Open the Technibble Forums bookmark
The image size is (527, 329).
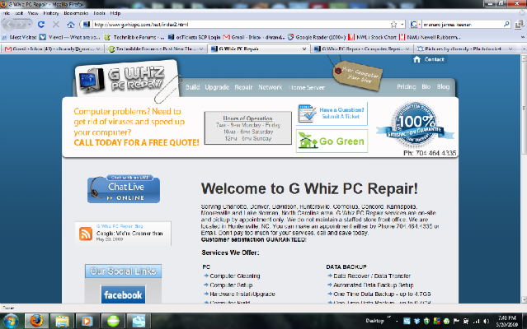(x=134, y=37)
